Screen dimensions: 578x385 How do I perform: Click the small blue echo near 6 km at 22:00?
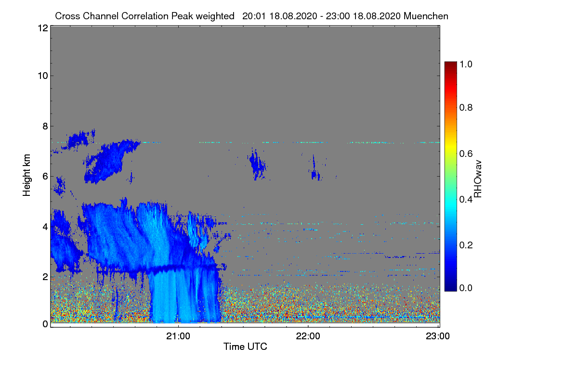315,168
